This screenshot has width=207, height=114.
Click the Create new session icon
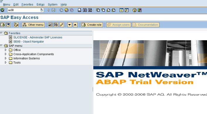pos(121,10)
